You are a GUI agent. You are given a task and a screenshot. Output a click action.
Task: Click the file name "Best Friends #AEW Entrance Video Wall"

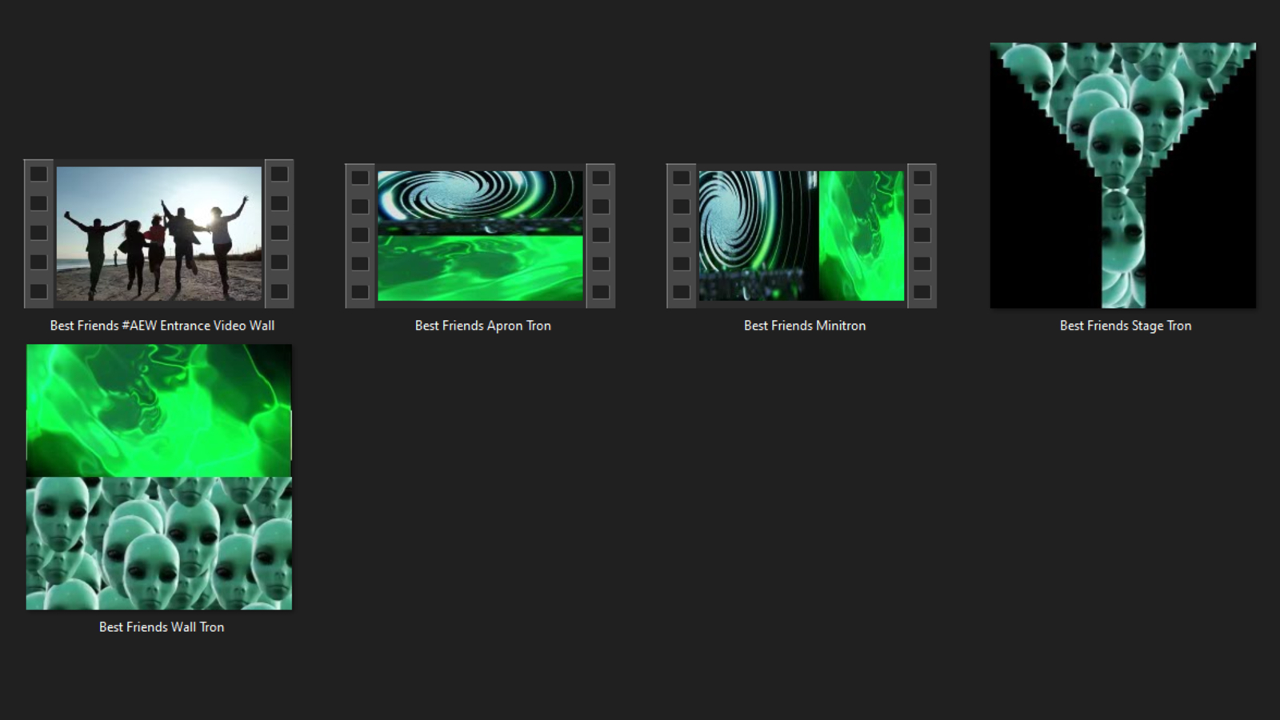[162, 326]
